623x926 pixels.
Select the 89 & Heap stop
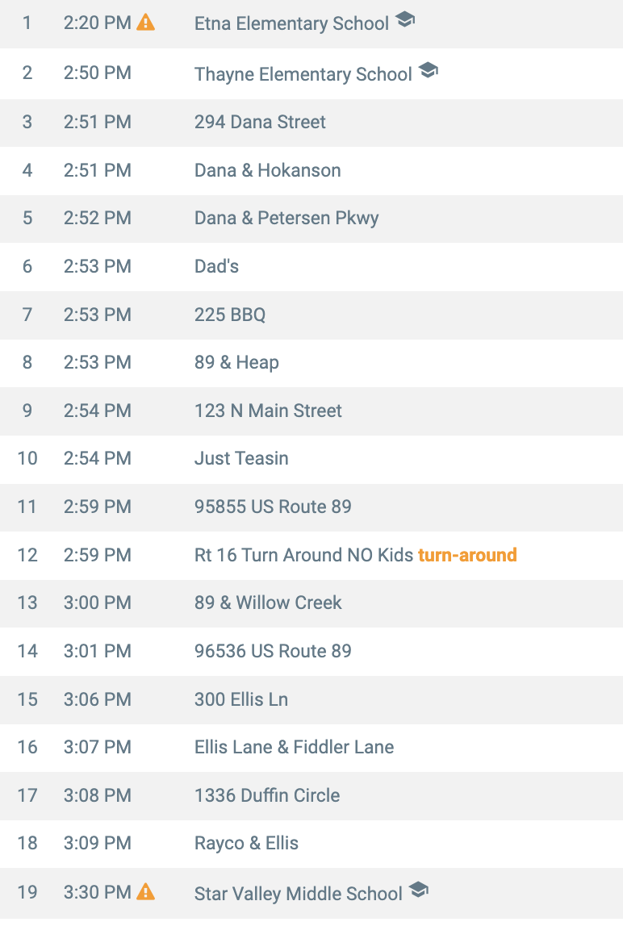click(236, 362)
